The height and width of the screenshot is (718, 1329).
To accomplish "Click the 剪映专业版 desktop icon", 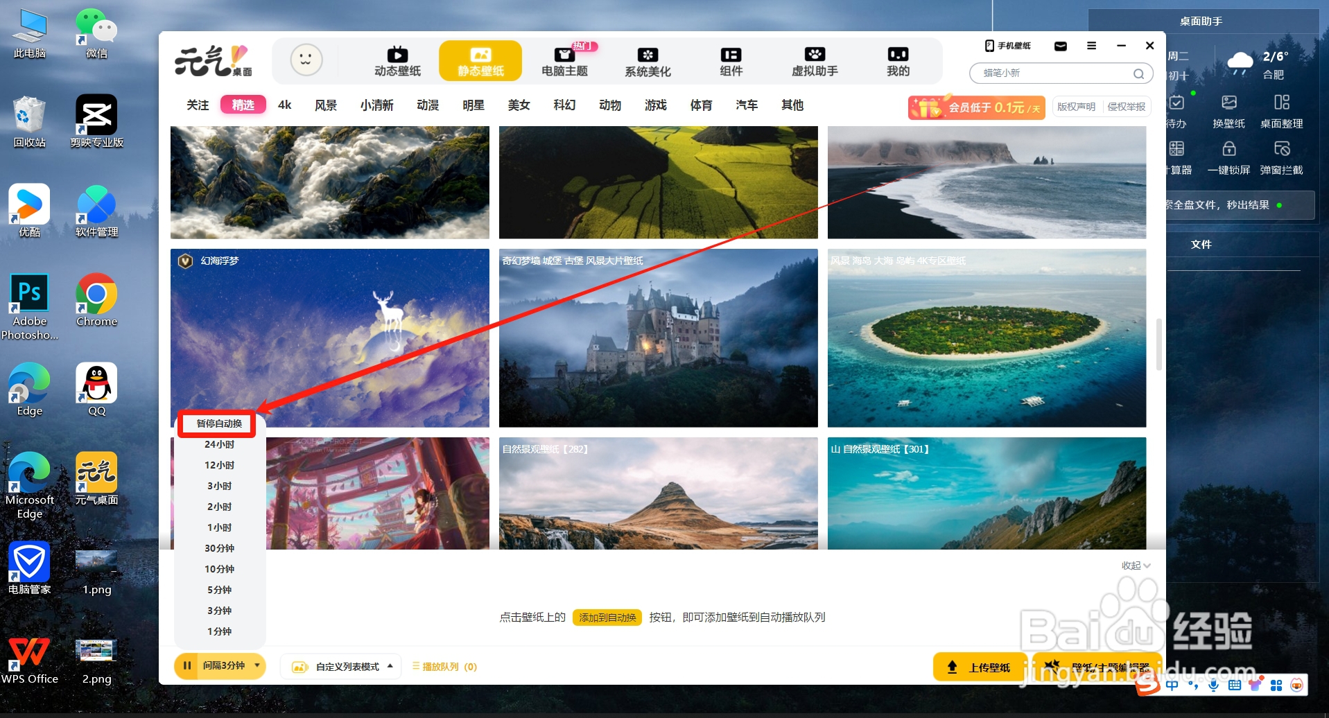I will click(96, 121).
